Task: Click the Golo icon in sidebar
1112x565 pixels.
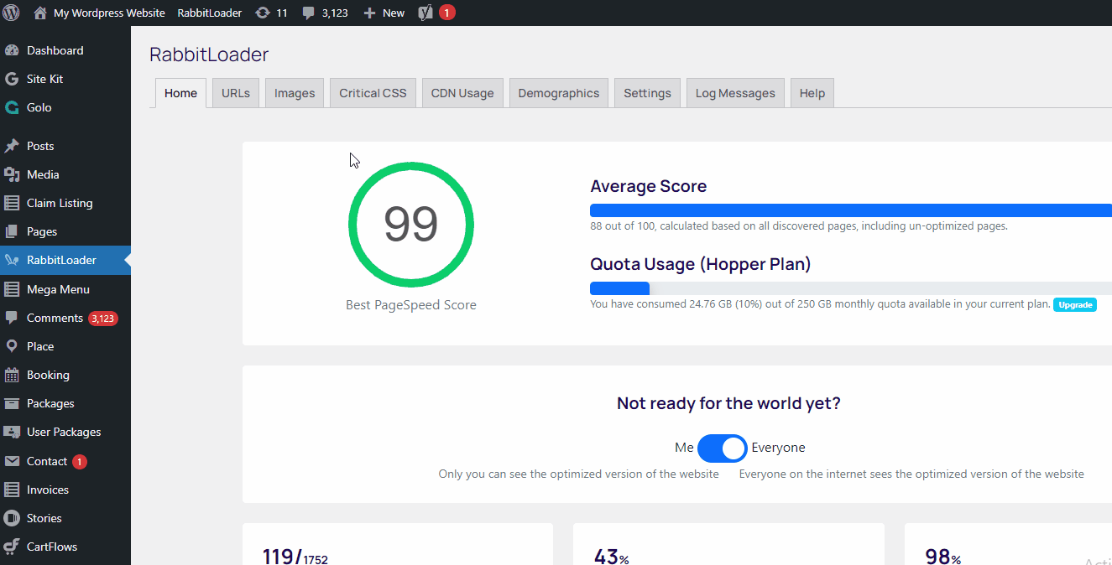Action: 12,107
